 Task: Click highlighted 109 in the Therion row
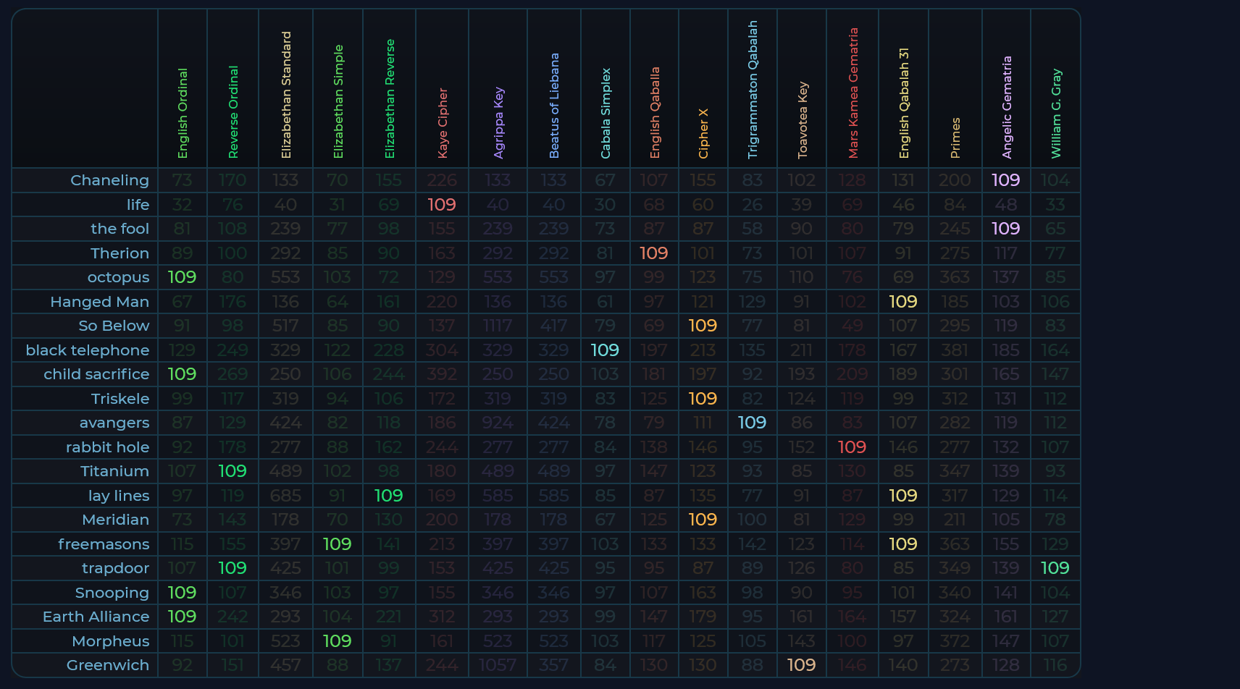[653, 253]
